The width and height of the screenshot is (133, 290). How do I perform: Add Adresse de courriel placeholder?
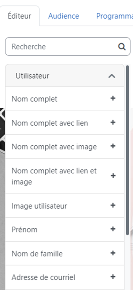[x=113, y=277]
